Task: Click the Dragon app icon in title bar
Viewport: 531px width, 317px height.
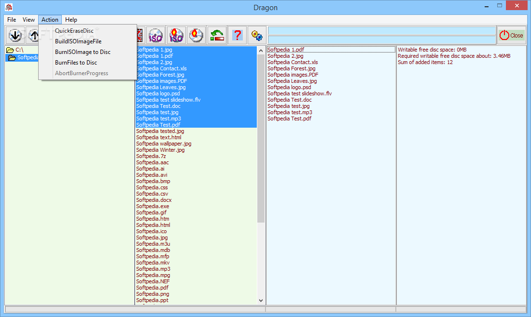Action: click(x=9, y=7)
